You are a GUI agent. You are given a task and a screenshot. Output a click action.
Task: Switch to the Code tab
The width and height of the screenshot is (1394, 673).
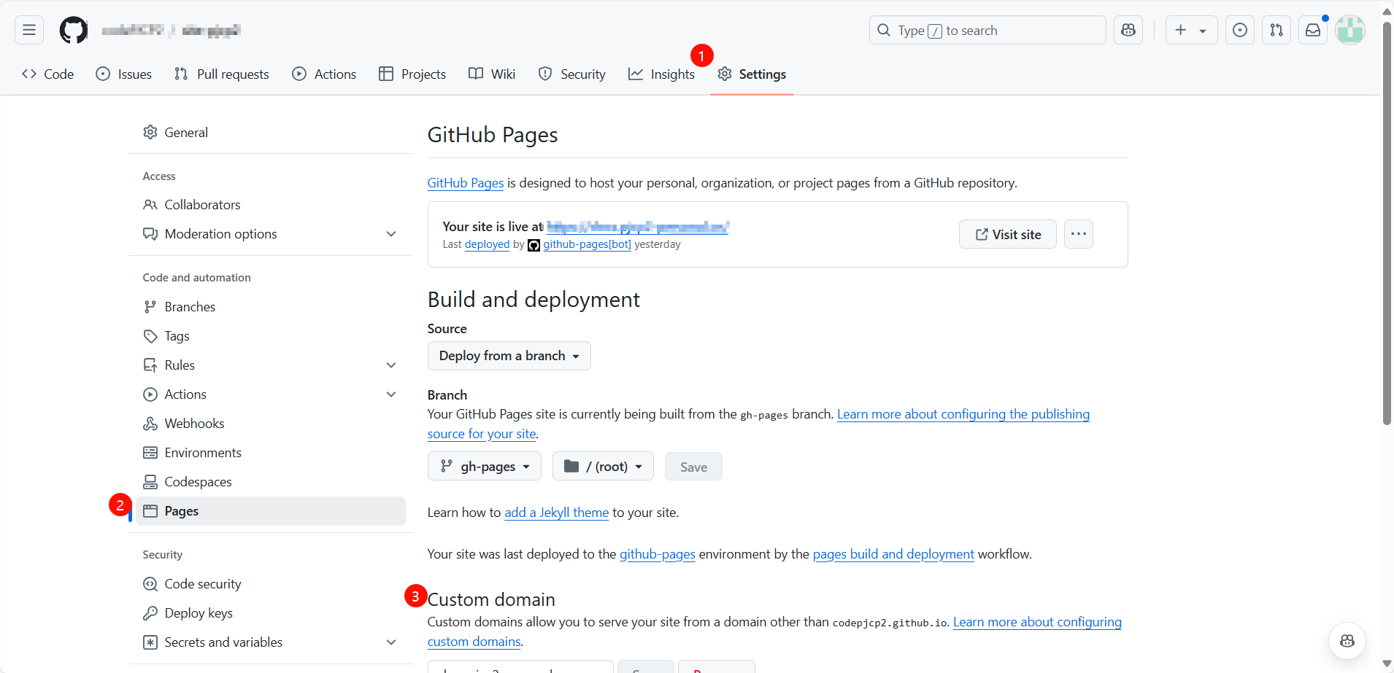pyautogui.click(x=48, y=74)
